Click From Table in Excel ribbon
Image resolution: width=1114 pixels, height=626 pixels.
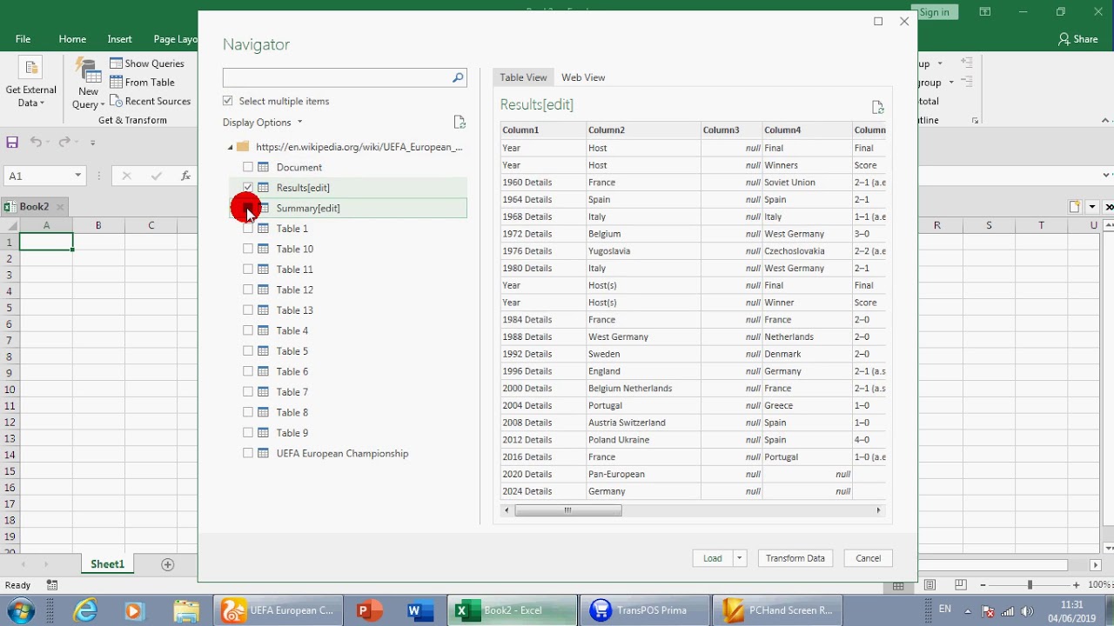(142, 83)
